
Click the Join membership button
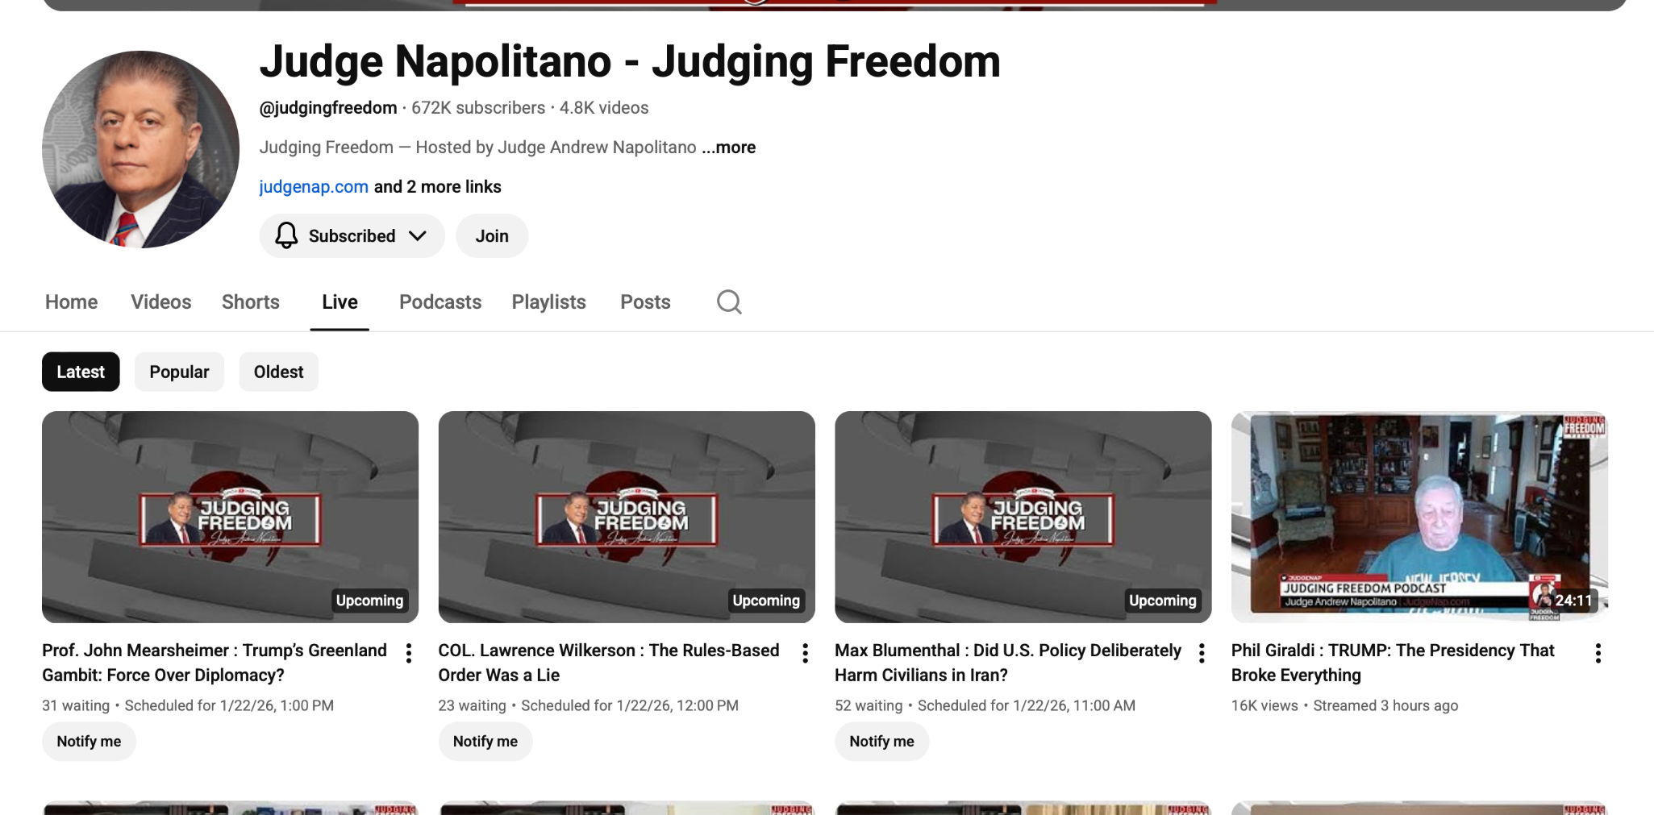(x=492, y=235)
